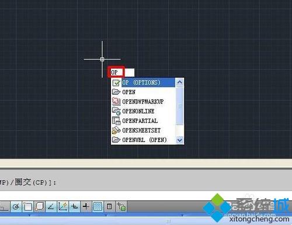
Task: Click the OPENURL folder icon
Action: 116,140
